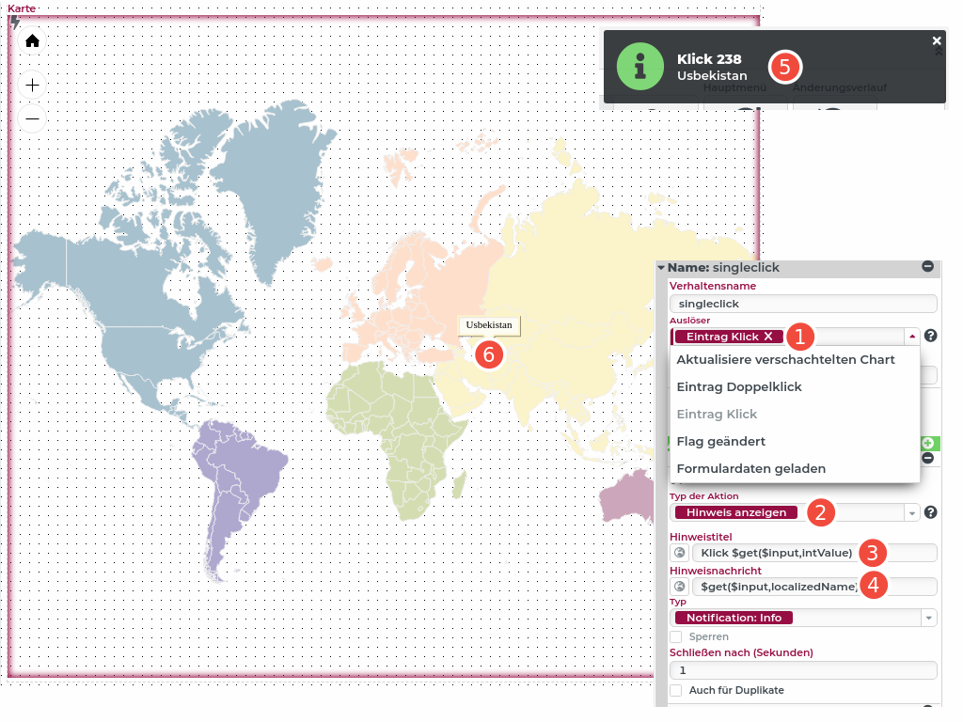
Task: Open the help icon beside Auslöser
Action: pos(929,336)
